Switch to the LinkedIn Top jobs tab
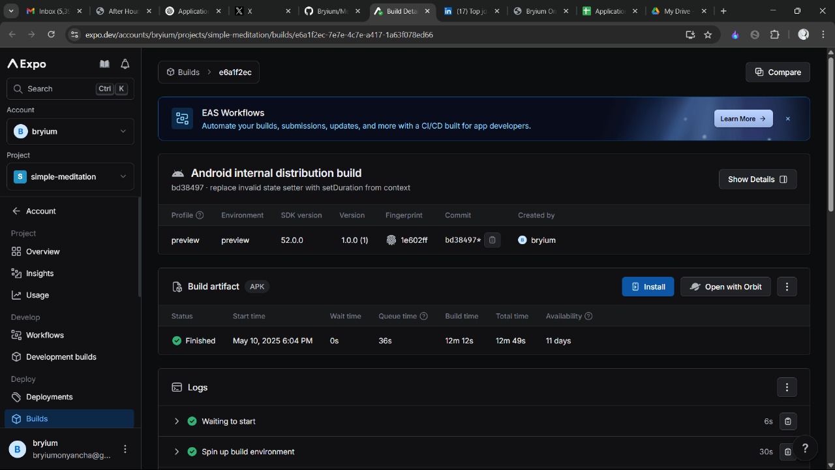Image resolution: width=835 pixels, height=470 pixels. (470, 11)
